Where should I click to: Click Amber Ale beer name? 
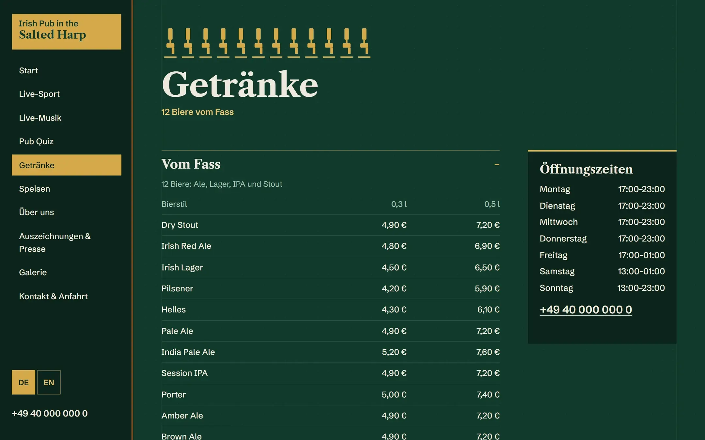point(182,415)
